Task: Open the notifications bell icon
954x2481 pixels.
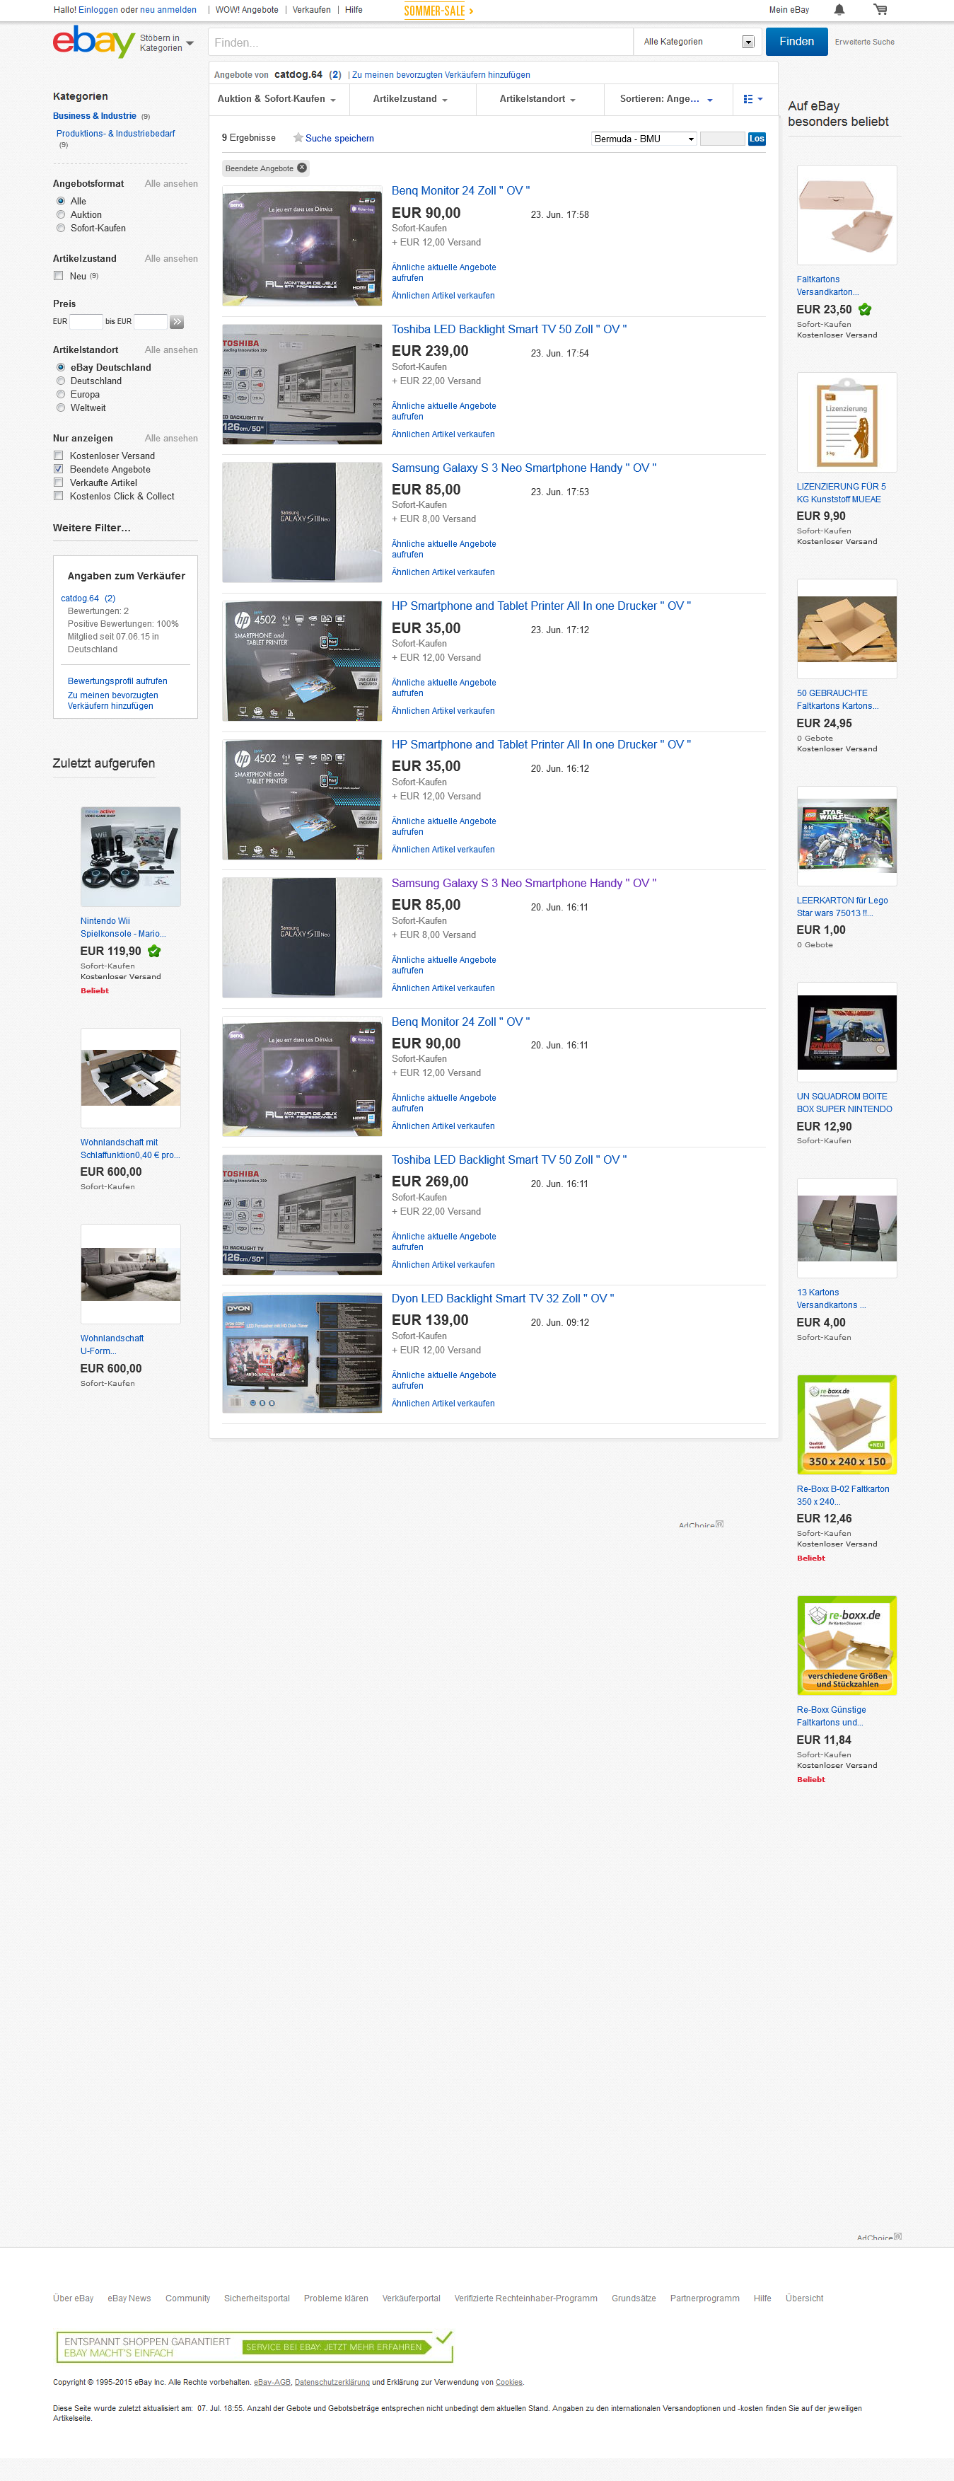Action: [839, 10]
